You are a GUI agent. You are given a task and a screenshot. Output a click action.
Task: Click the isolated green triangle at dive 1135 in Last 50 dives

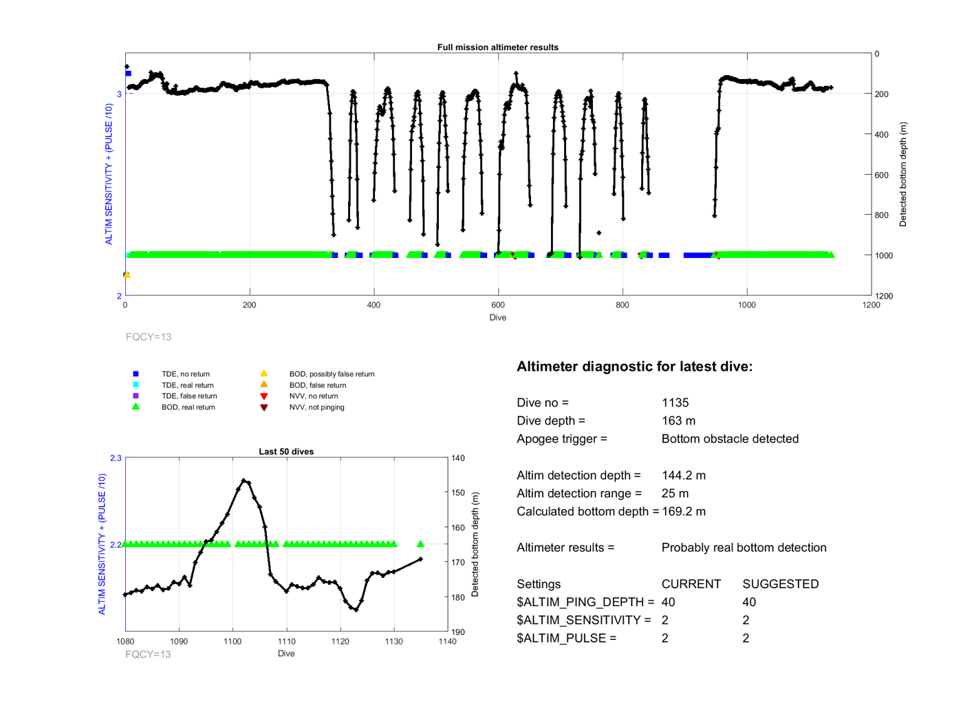pyautogui.click(x=420, y=544)
